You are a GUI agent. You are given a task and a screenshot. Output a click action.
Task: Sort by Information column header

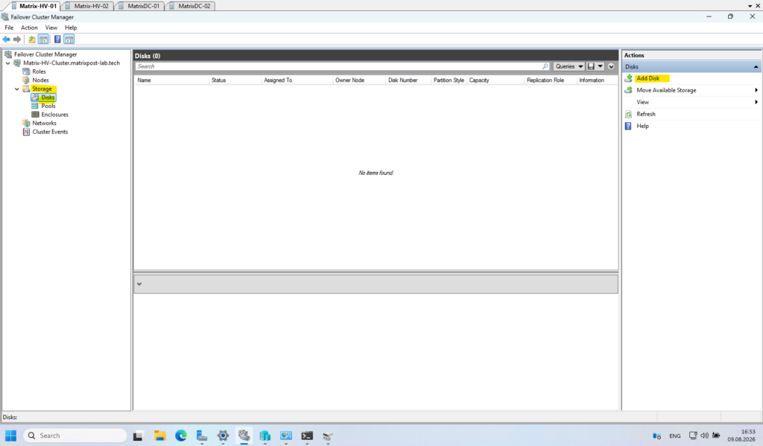pos(597,80)
